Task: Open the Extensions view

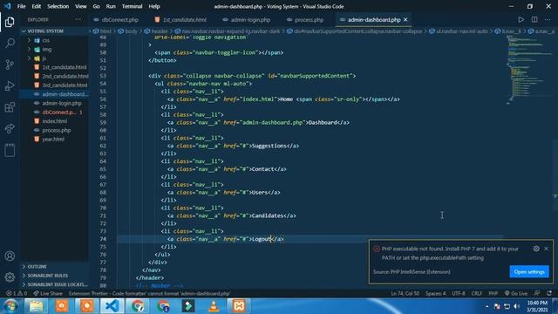Action: click(x=10, y=107)
